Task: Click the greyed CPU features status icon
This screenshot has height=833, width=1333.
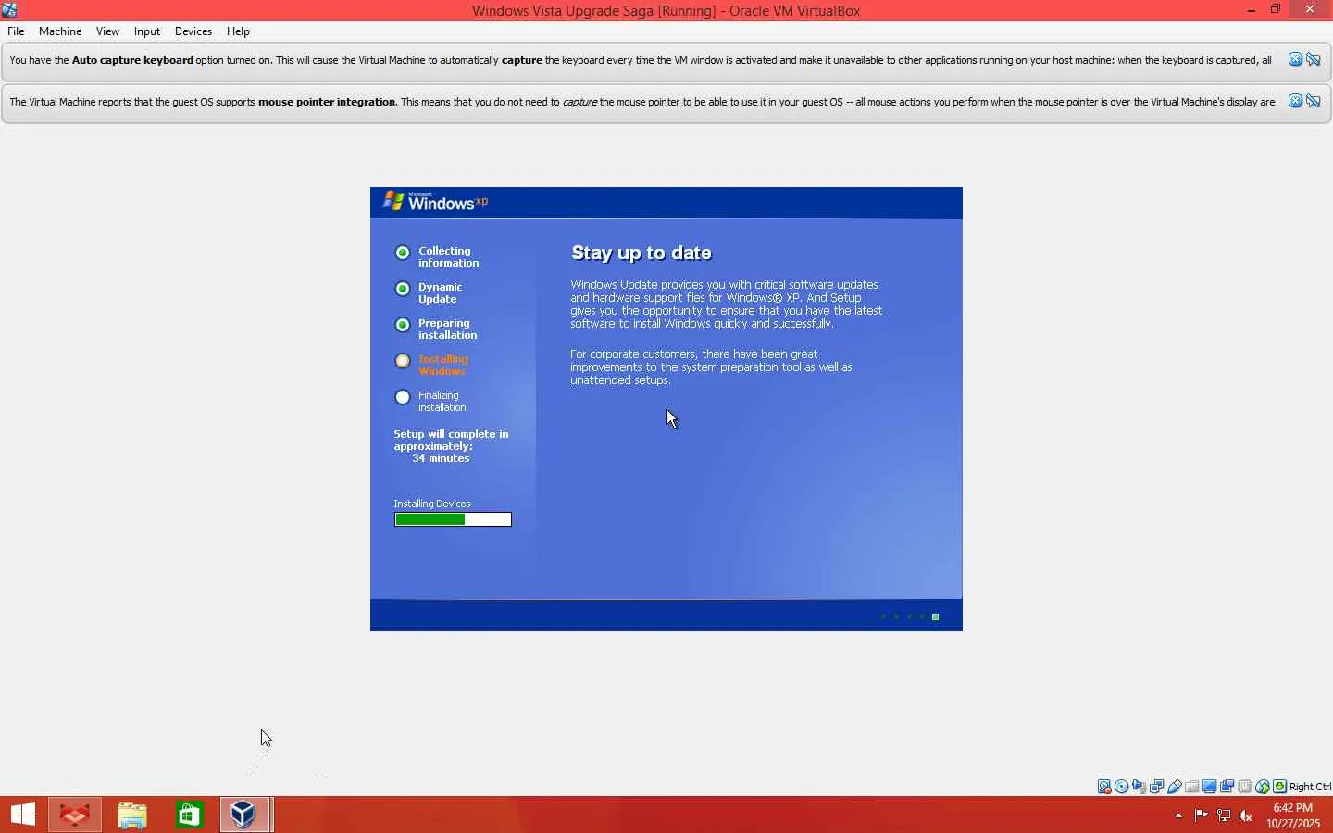Action: 1245,787
